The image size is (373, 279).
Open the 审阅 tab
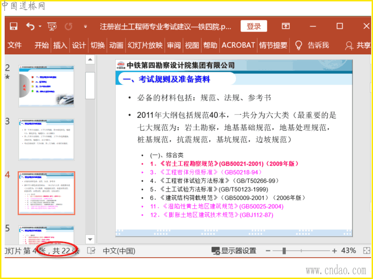click(x=174, y=45)
